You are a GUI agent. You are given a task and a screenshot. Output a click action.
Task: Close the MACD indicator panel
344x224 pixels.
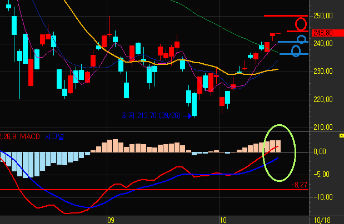[341, 135]
